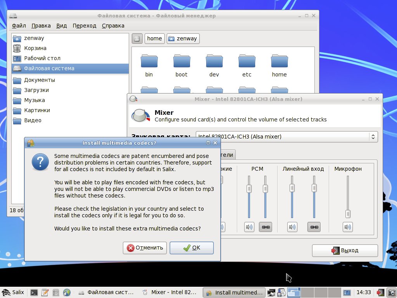Switch to the first workspace in pager
397x298 pixels.
click(294, 293)
